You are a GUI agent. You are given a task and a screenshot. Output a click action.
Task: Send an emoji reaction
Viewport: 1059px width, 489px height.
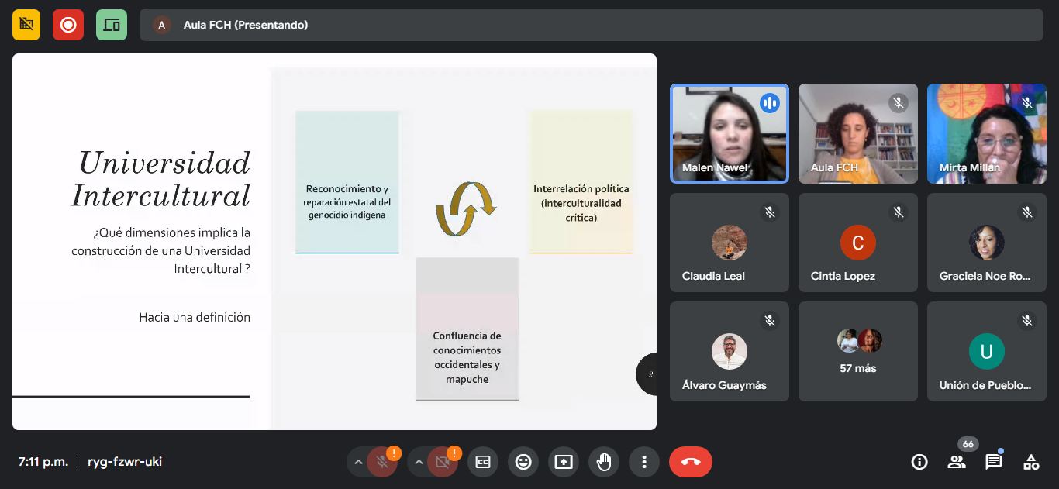tap(523, 462)
